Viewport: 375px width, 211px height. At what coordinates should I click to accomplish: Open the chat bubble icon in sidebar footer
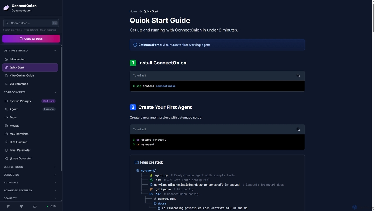tap(35, 206)
